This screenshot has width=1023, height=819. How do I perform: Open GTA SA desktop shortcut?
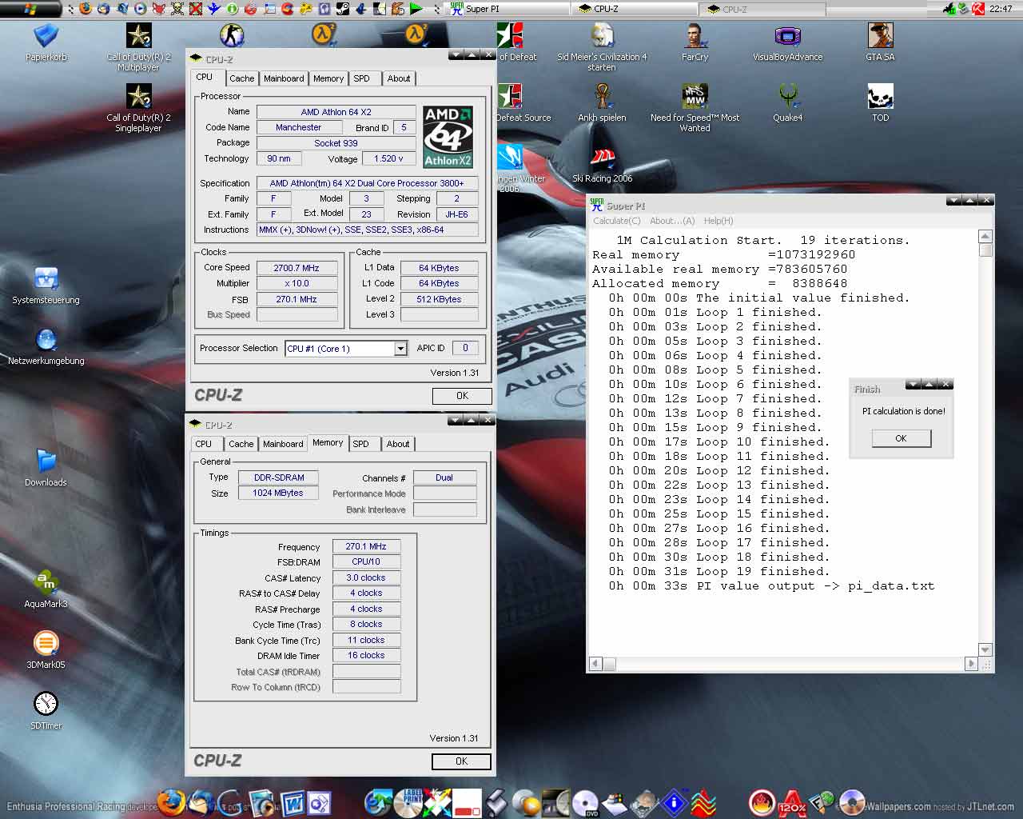pyautogui.click(x=880, y=36)
